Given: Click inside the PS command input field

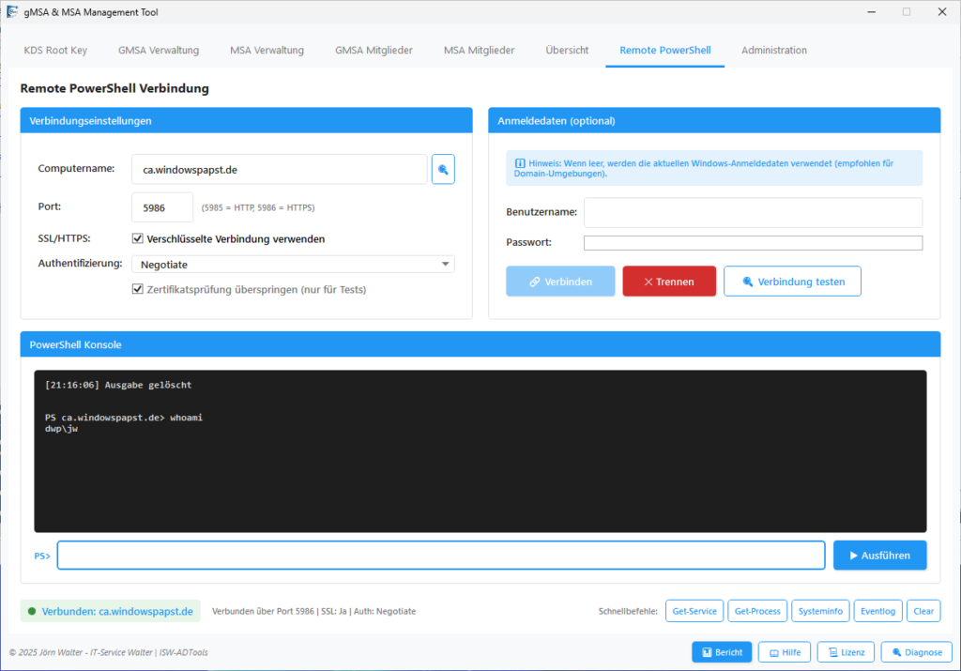Looking at the screenshot, I should pos(441,555).
